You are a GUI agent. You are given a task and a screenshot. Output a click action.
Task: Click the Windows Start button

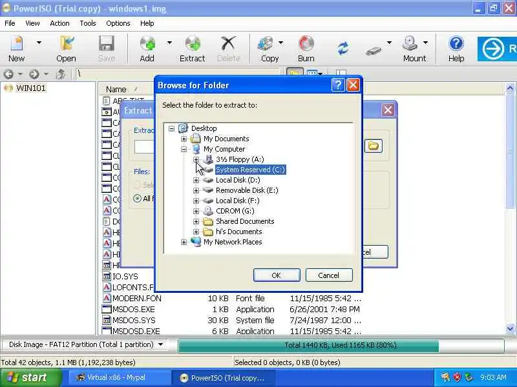(31, 377)
